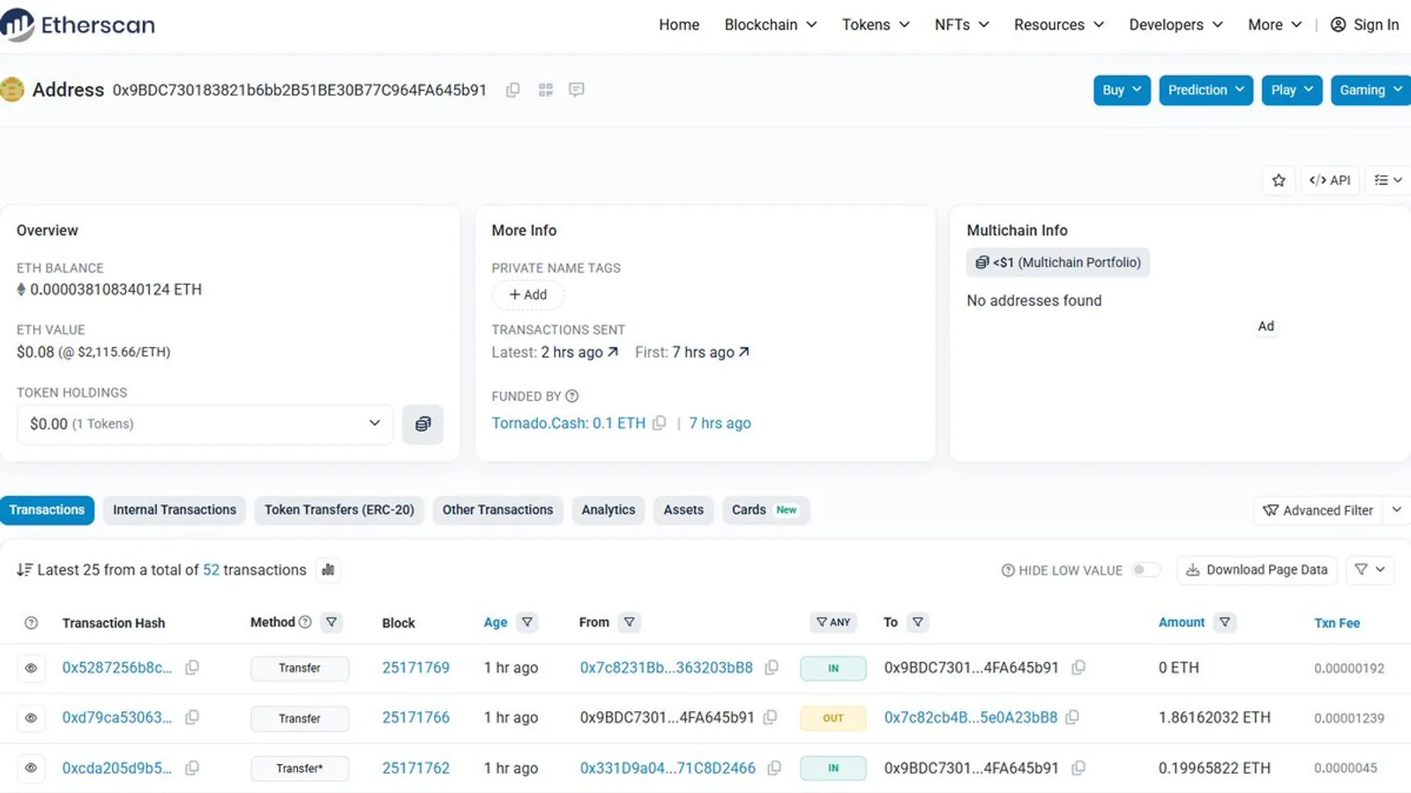Screen dimensions: 1411x793
Task: Copy hash 0xd79ca53063
Action: click(191, 717)
